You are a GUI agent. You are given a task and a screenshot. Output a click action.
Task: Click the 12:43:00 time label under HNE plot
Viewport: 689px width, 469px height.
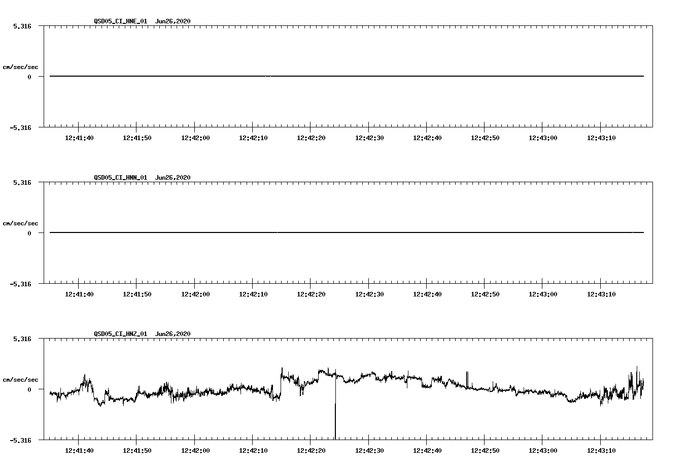point(543,138)
